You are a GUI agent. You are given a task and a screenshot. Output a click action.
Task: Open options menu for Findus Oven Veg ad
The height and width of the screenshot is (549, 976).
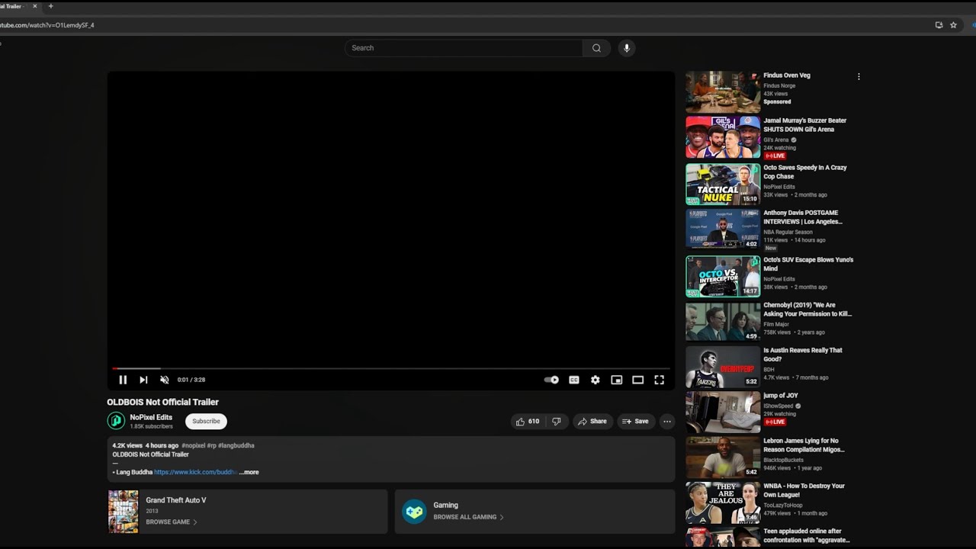[x=859, y=76]
